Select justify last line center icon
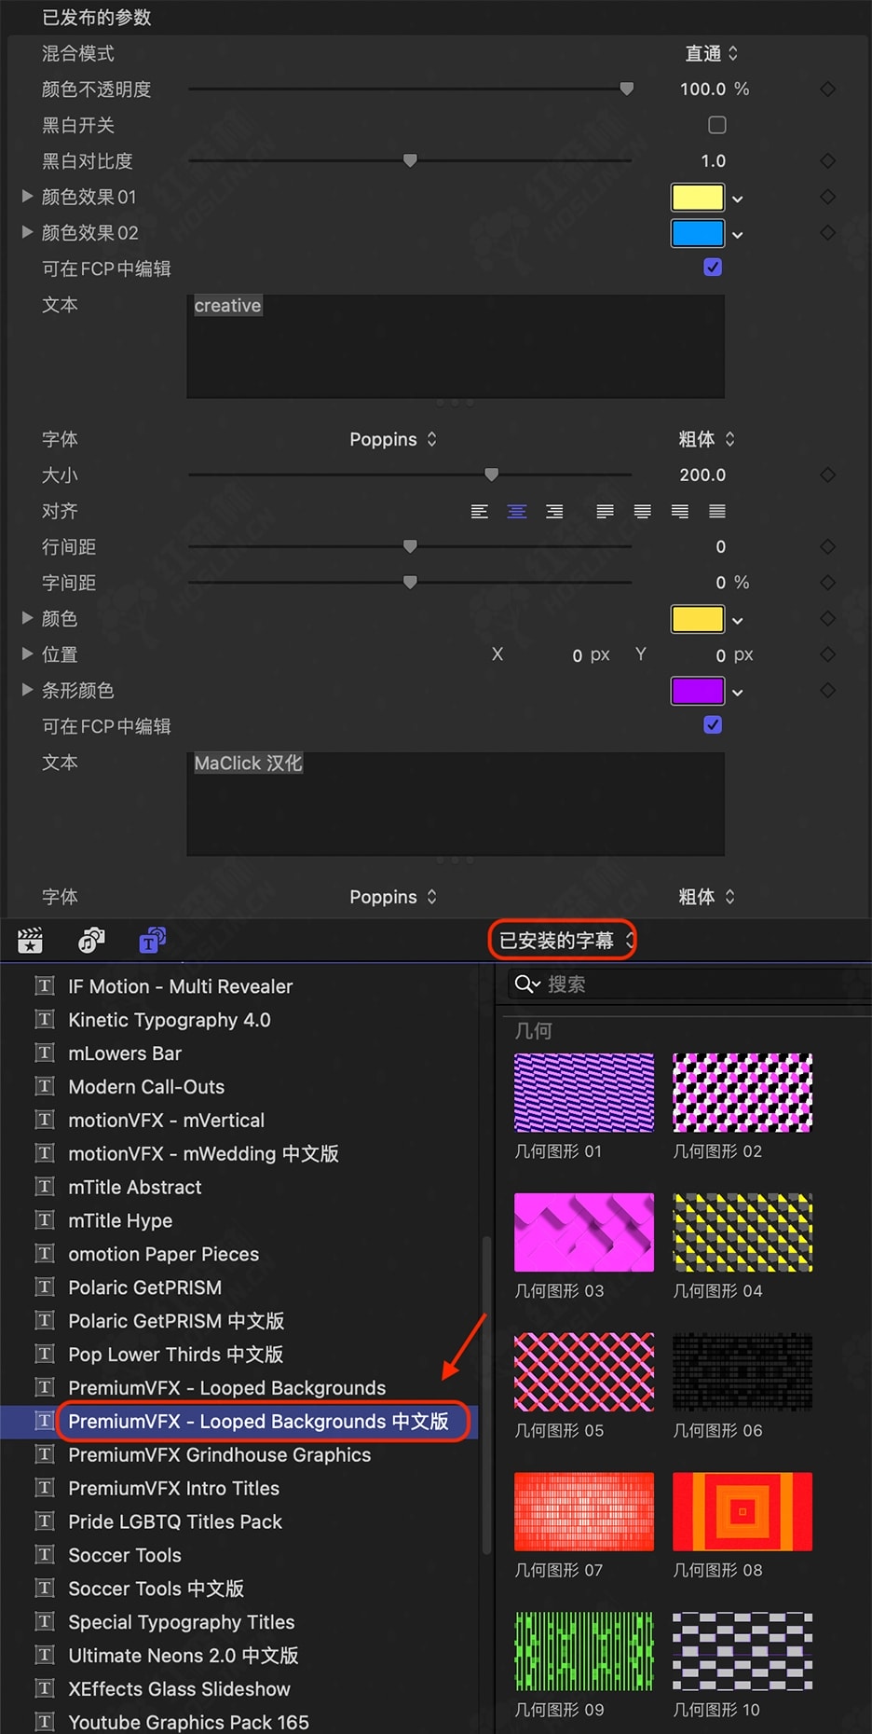Image resolution: width=872 pixels, height=1734 pixels. (x=643, y=511)
